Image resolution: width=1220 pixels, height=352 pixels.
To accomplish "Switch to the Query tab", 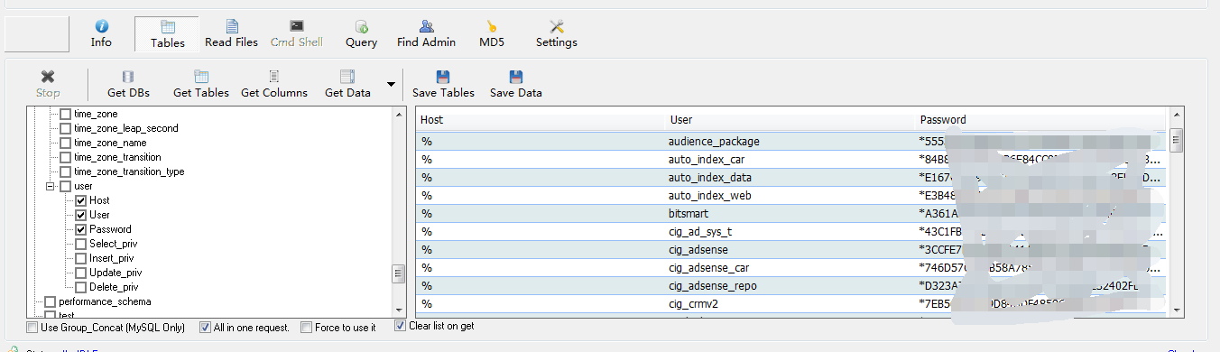I will pyautogui.click(x=361, y=33).
